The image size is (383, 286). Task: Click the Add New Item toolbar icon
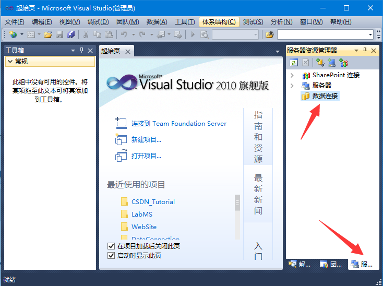point(31,34)
